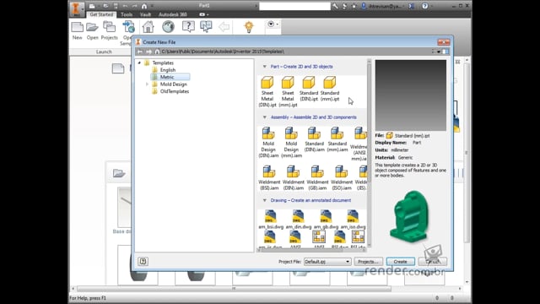
Task: Click the Projects... button
Action: pos(368,262)
